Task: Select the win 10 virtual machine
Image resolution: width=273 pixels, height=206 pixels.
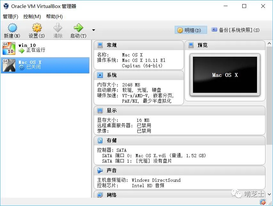Action: tap(45, 48)
